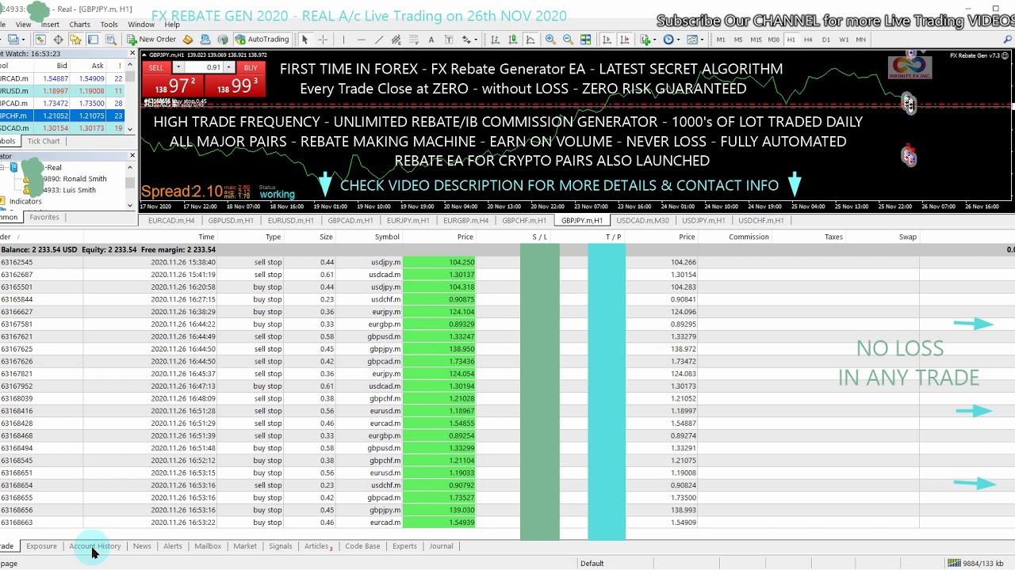1015x570 pixels.
Task: Open the Tools menu
Action: [x=109, y=25]
